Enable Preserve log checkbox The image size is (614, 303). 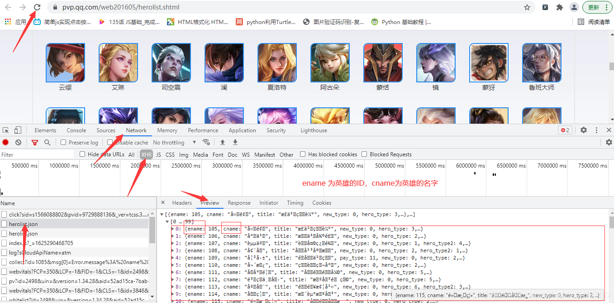pos(63,142)
